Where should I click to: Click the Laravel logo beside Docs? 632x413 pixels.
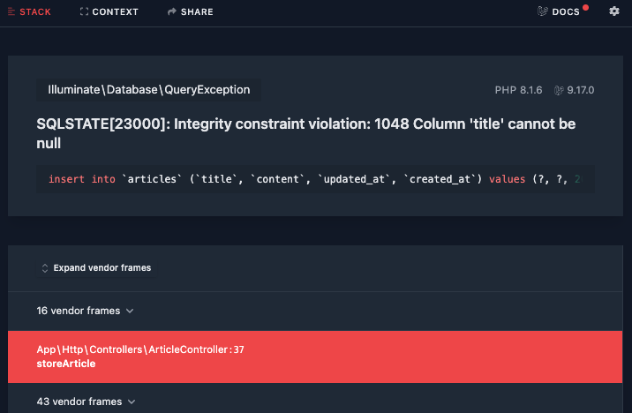click(543, 11)
